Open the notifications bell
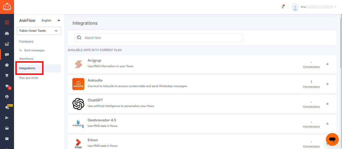This screenshot has height=149, width=342. [x=283, y=7]
